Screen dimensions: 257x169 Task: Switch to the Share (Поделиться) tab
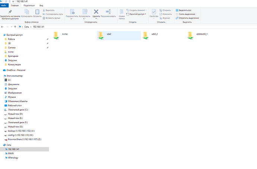[x=29, y=6]
